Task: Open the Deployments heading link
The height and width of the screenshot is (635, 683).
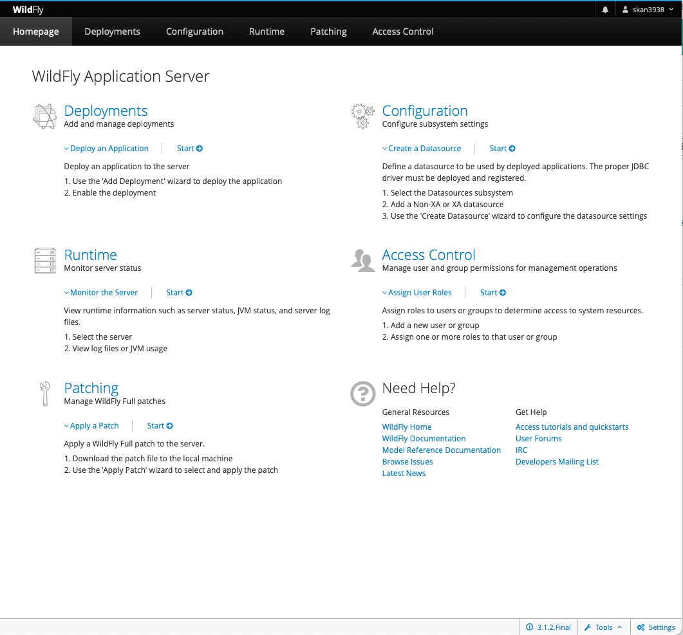Action: pyautogui.click(x=106, y=111)
